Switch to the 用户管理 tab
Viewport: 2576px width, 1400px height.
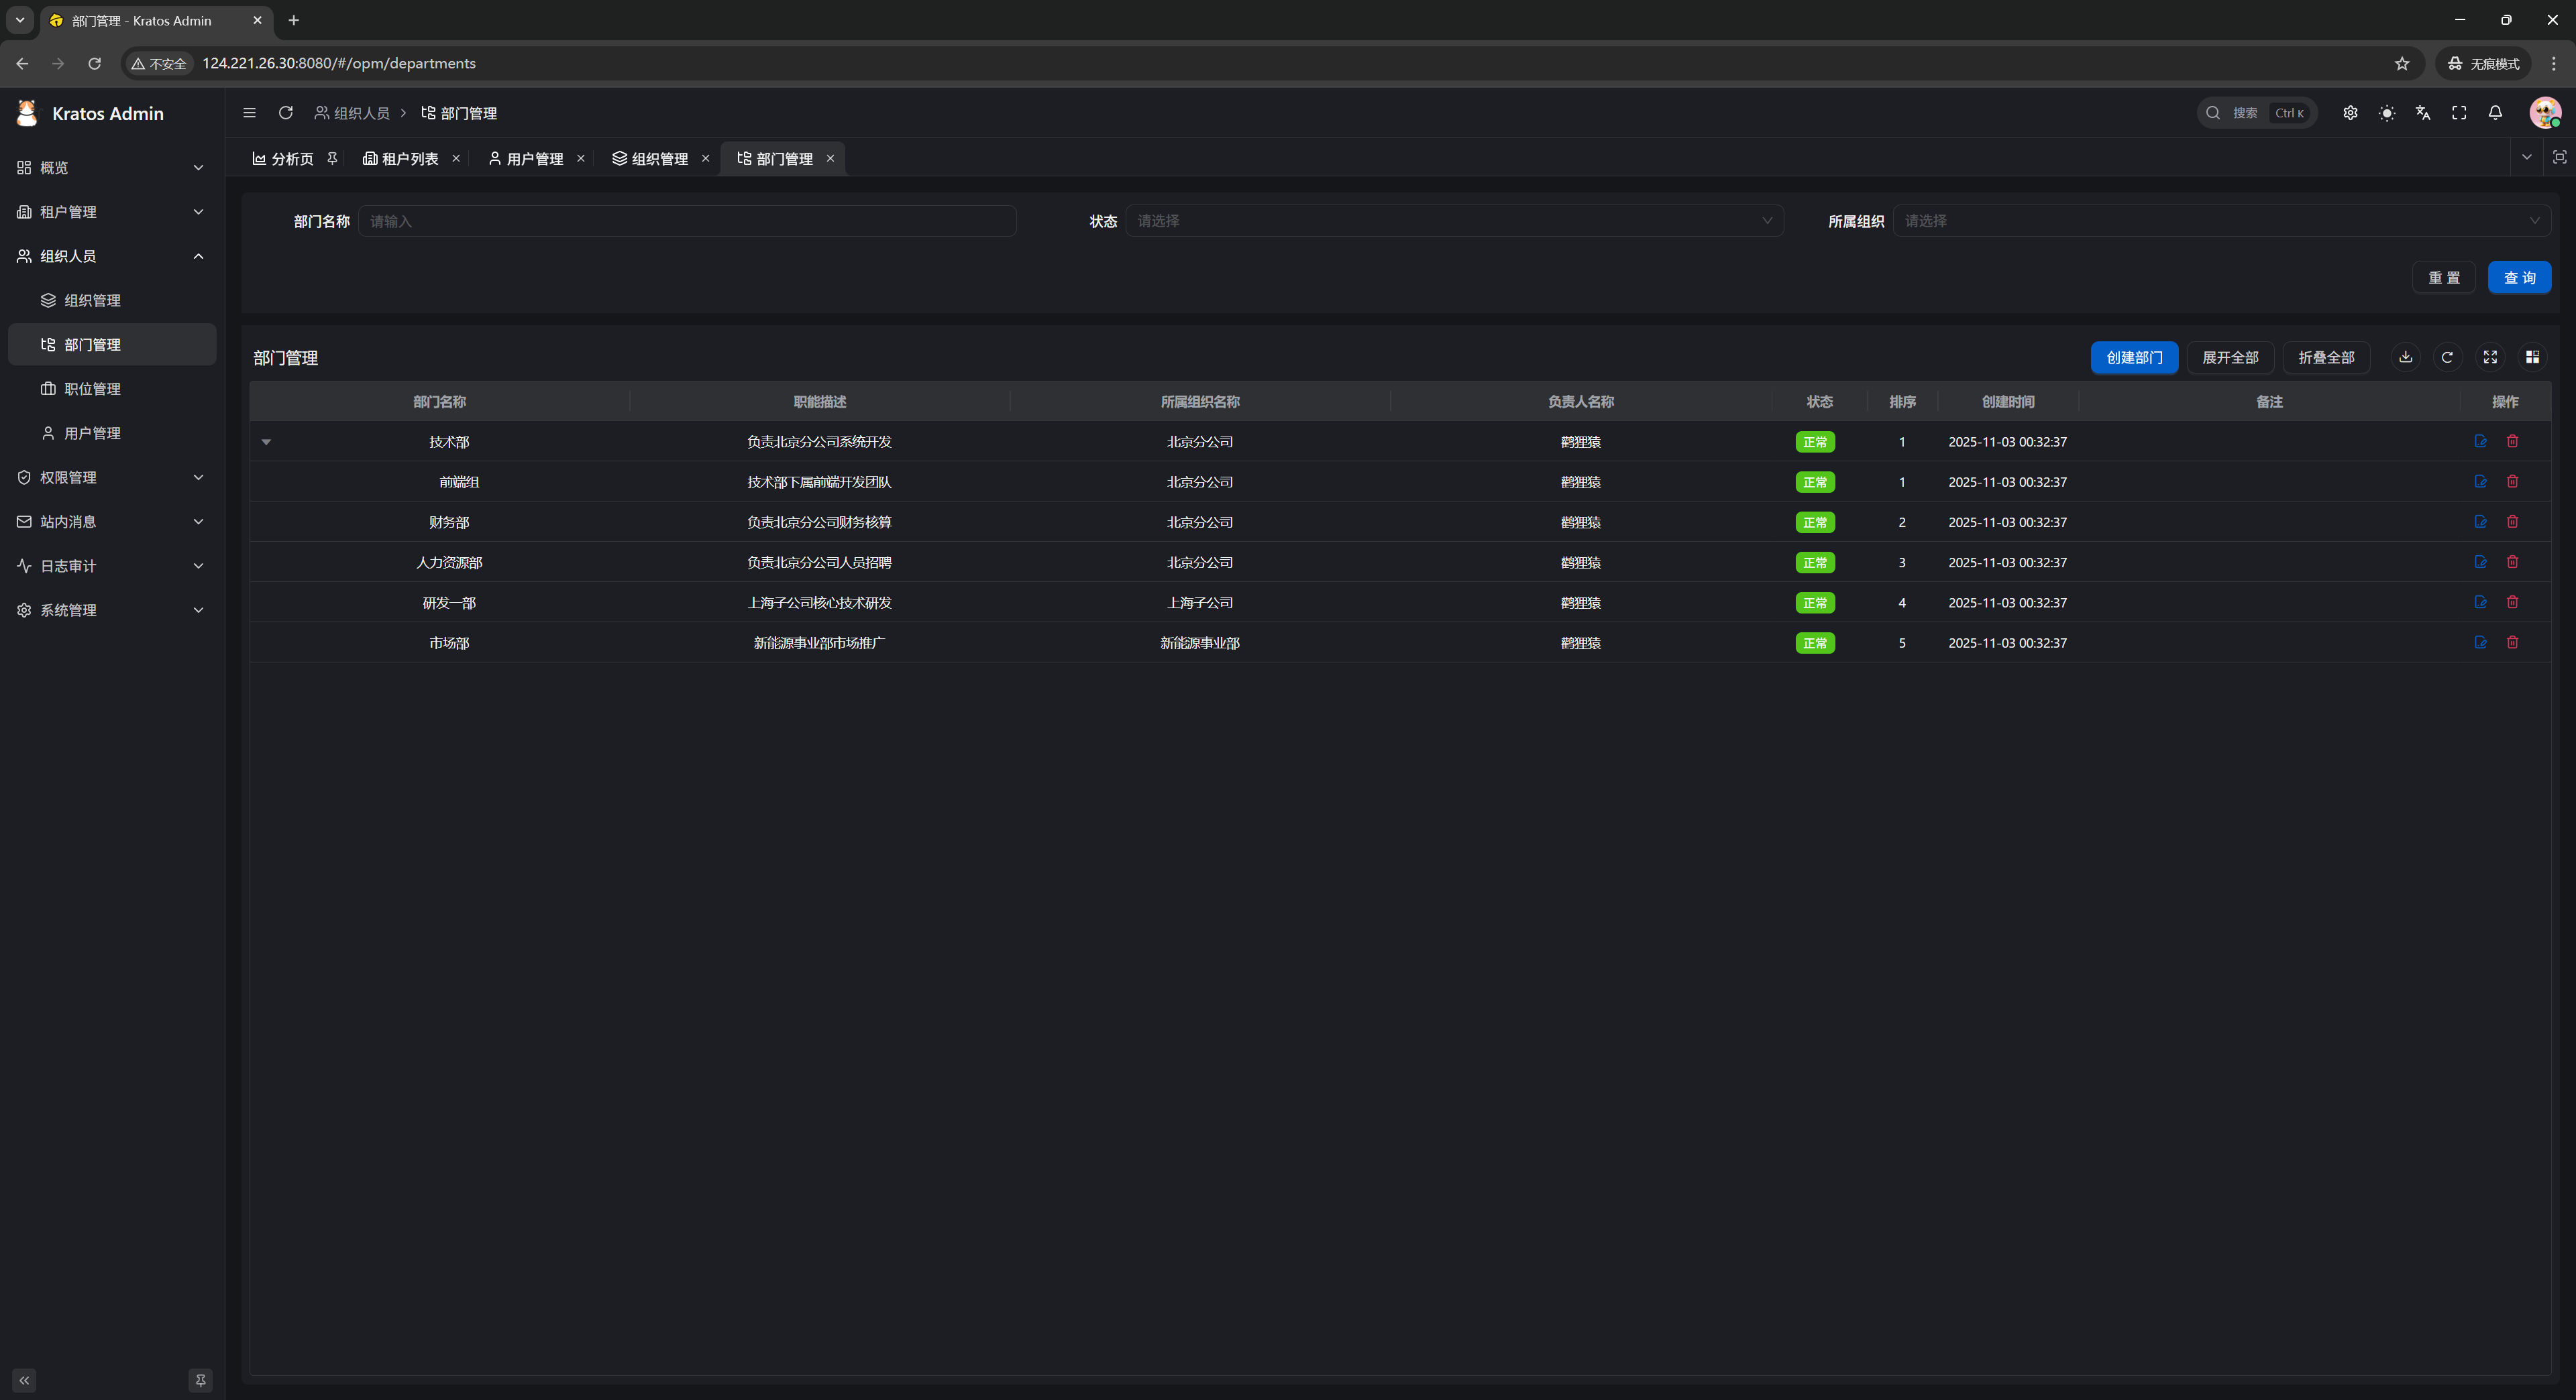click(526, 159)
